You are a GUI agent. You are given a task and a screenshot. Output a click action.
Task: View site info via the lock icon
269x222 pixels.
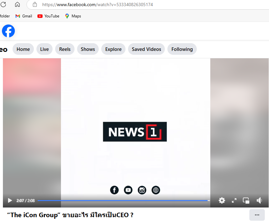(x=35, y=5)
